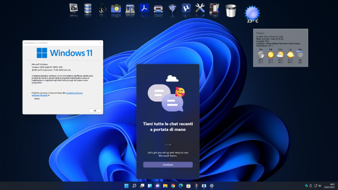Click the taskbar date and time
The width and height of the screenshot is (338, 190).
point(329,186)
